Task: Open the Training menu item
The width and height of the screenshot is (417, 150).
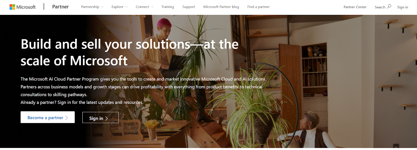Action: tap(168, 7)
